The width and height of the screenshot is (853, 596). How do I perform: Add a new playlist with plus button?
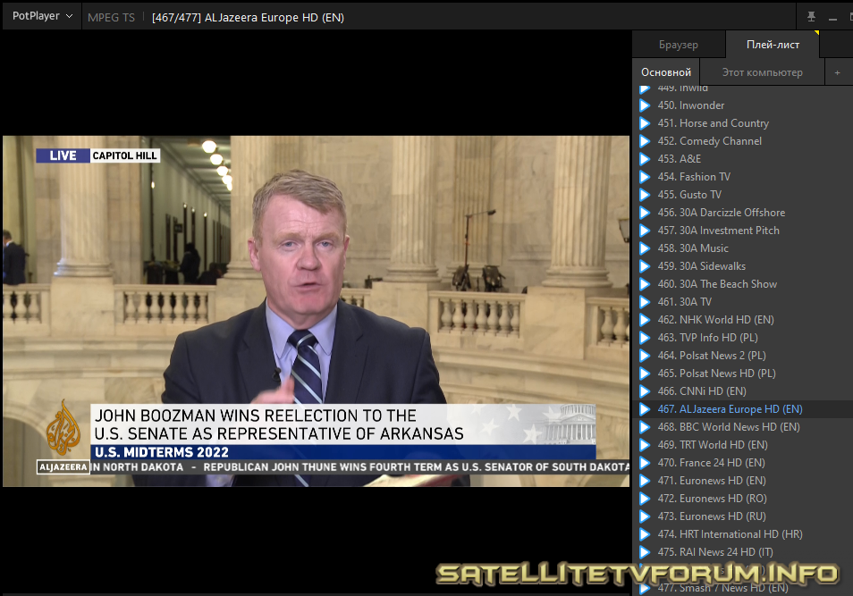[x=837, y=72]
